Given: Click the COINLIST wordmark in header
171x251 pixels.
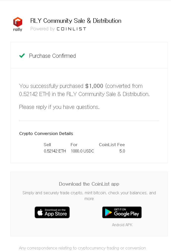Looking at the screenshot, I should 71,29.
